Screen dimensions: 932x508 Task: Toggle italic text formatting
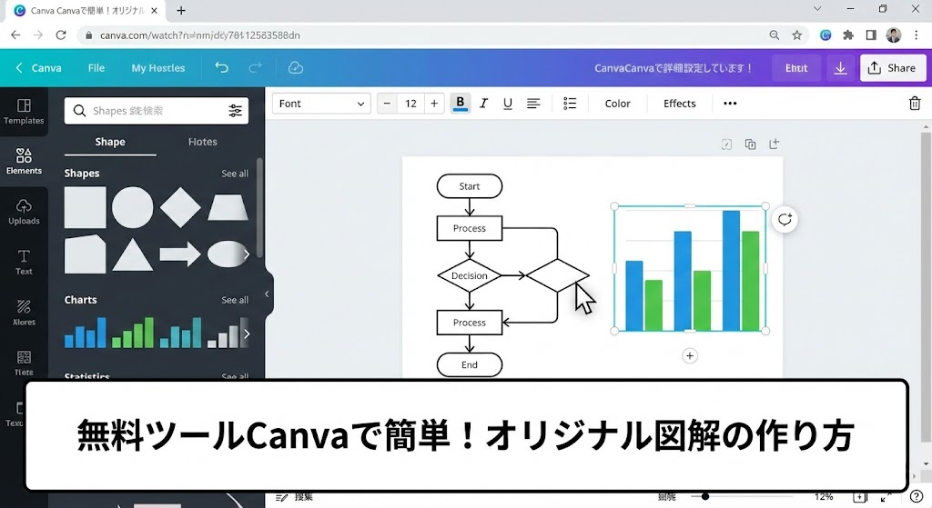(x=484, y=104)
